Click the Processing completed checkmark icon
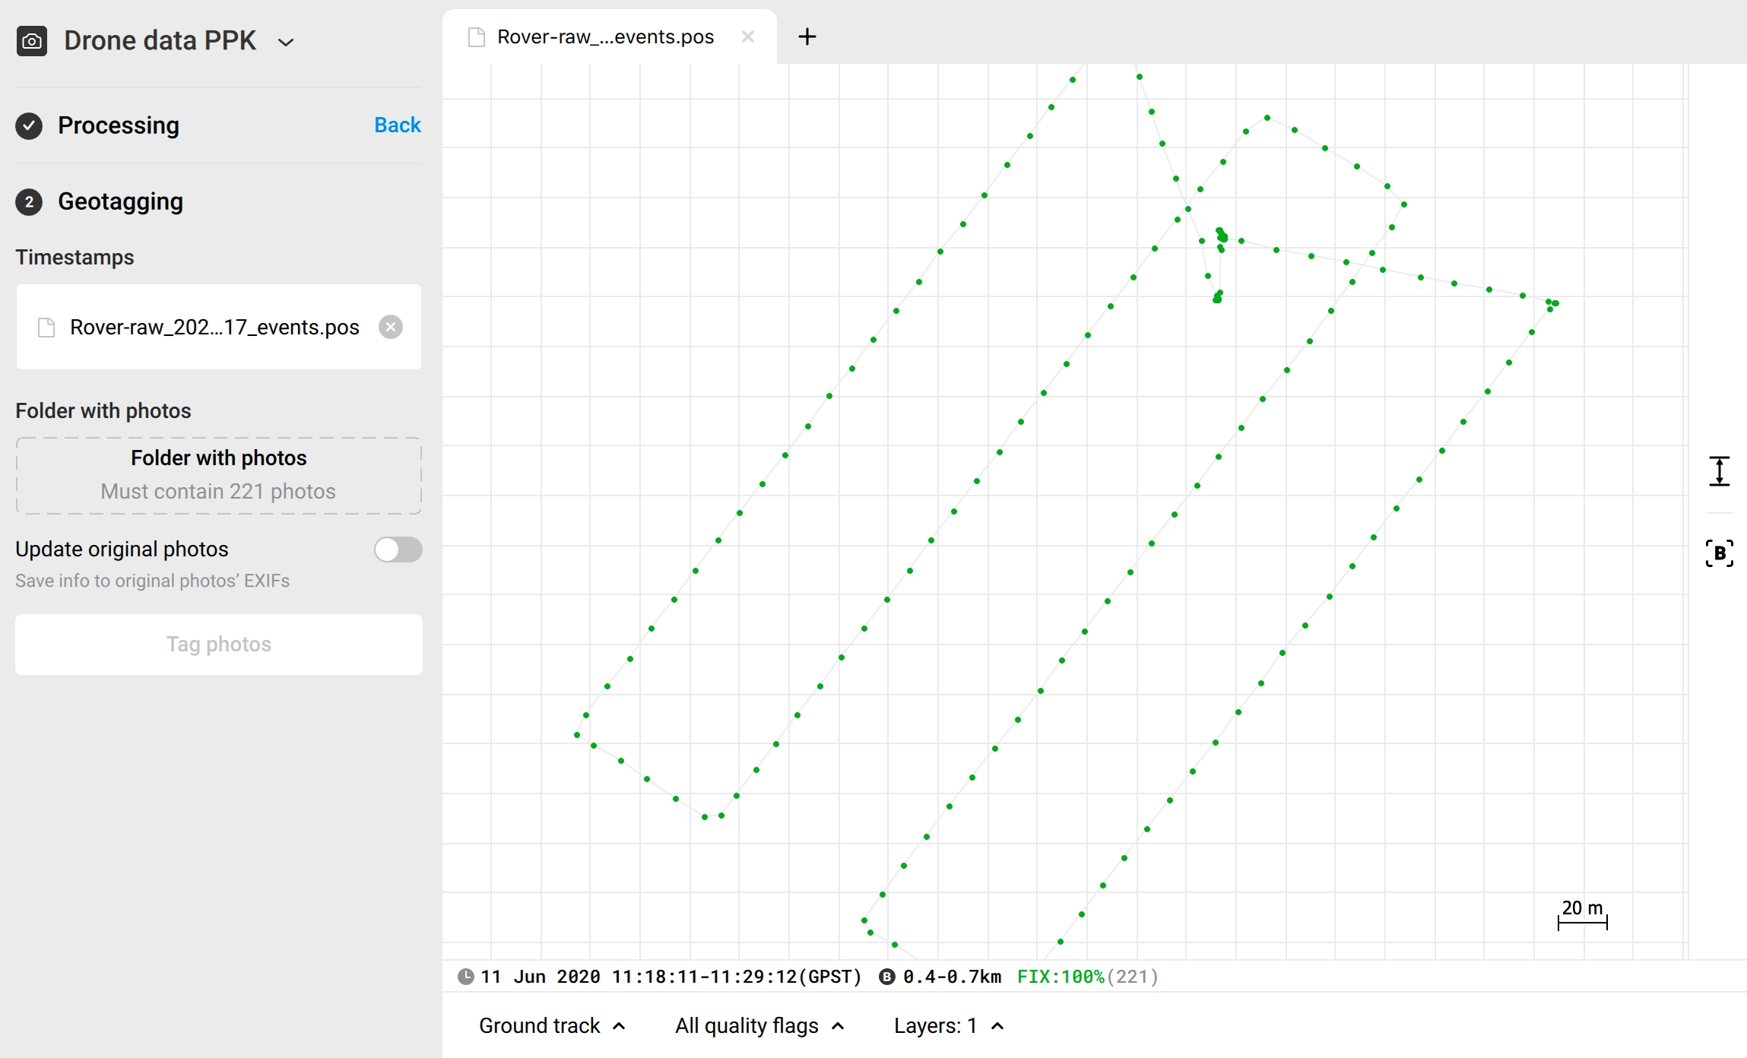The height and width of the screenshot is (1058, 1747). pyautogui.click(x=29, y=125)
